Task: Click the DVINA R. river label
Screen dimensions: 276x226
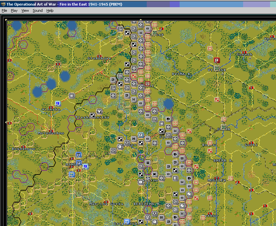Action: 182,74
